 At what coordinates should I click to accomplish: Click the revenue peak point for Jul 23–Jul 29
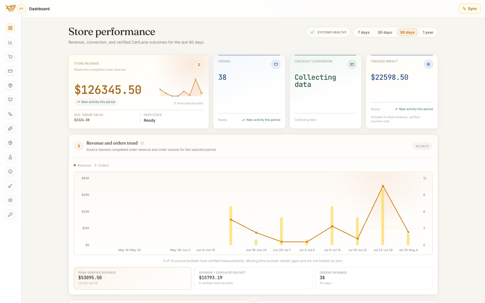coord(383,186)
